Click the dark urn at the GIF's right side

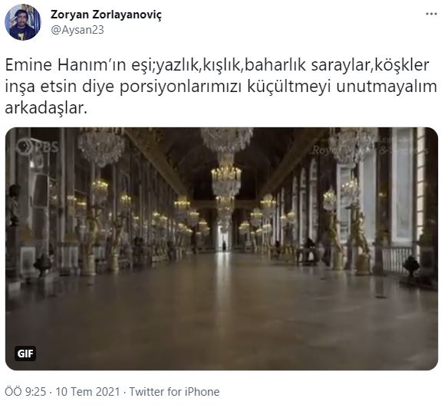[411, 266]
